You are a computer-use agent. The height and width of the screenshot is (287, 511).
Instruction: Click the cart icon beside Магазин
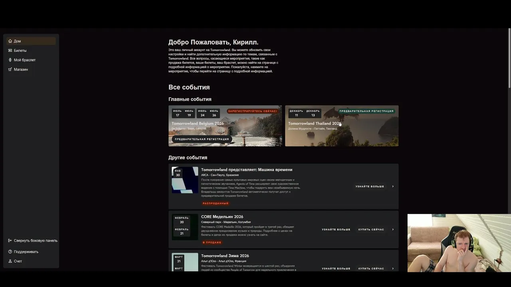pyautogui.click(x=10, y=69)
